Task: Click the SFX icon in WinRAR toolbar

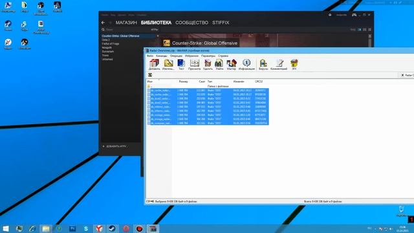Action: click(294, 65)
